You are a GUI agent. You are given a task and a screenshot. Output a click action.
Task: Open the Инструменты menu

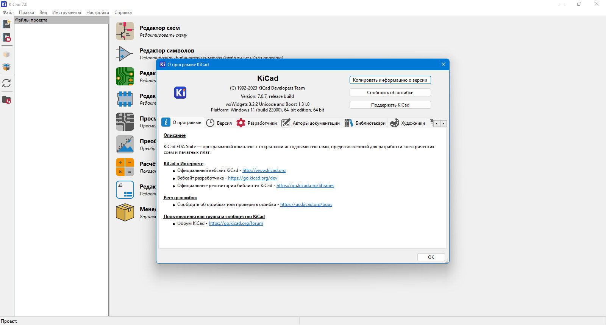[67, 12]
